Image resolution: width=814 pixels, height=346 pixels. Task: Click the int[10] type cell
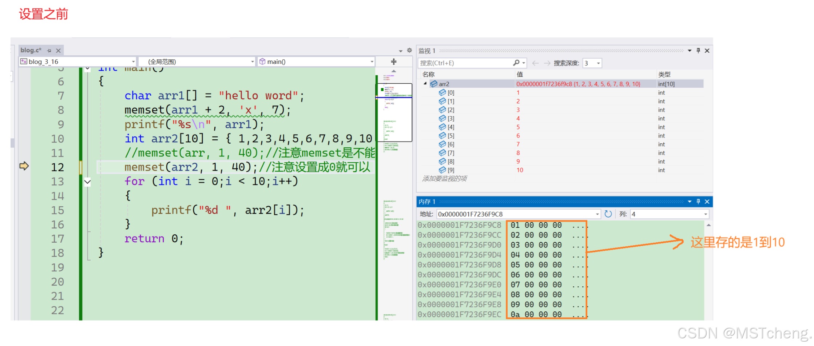click(666, 84)
